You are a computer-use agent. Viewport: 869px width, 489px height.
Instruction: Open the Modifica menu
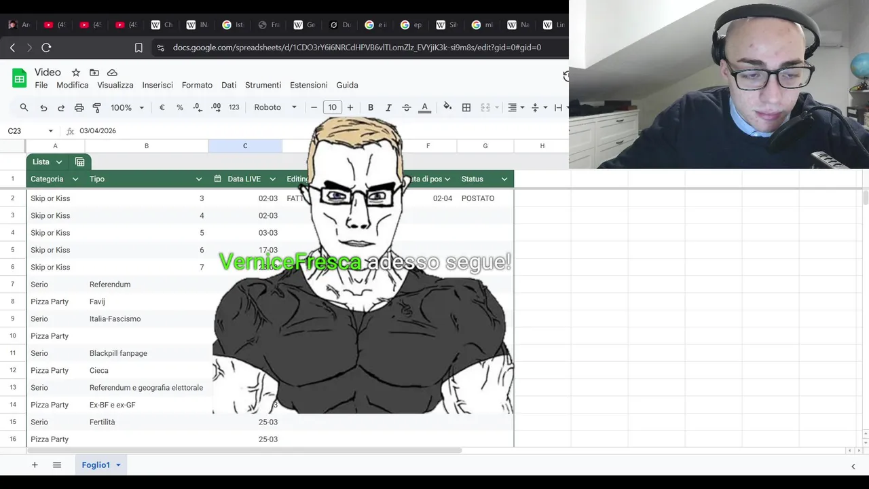pos(73,85)
